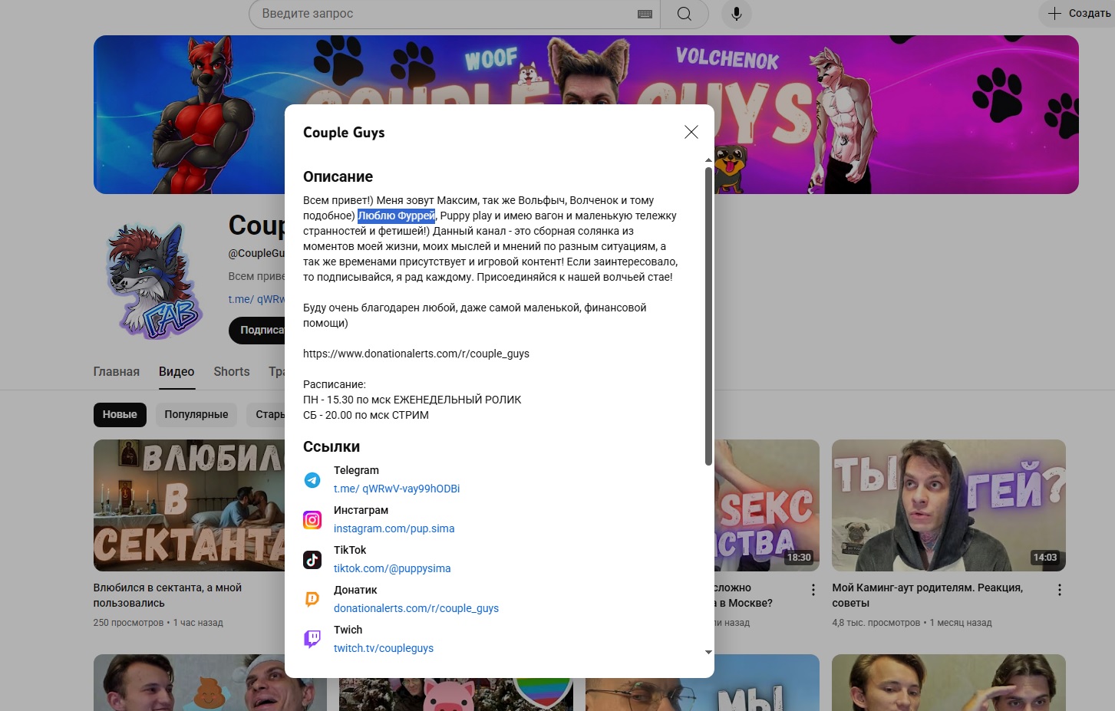Select the Популярные filter chip
1115x711 pixels.
point(196,415)
